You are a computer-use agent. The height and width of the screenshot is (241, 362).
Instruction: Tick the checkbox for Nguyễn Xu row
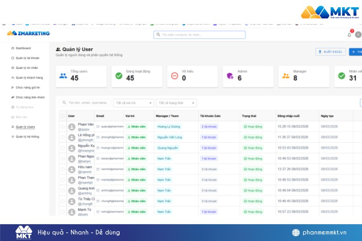coord(63,148)
